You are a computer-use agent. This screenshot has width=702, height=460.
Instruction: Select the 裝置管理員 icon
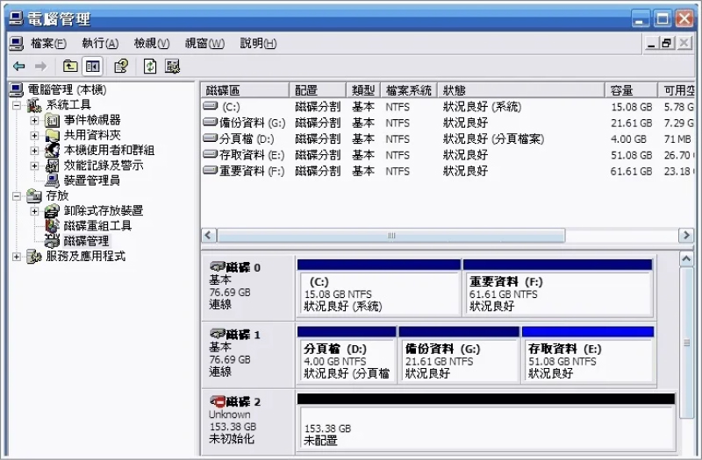[x=52, y=180]
